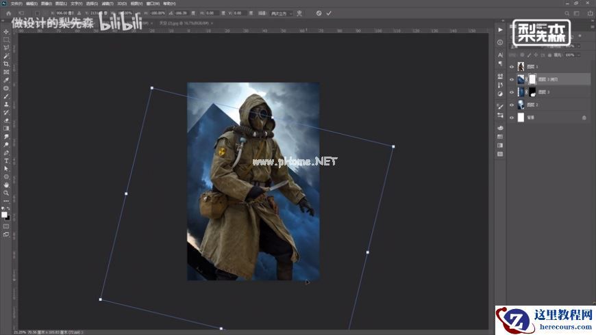Viewport: 596px width, 335px height.
Task: Open the Libraries cloud panel icon
Action: [500, 128]
